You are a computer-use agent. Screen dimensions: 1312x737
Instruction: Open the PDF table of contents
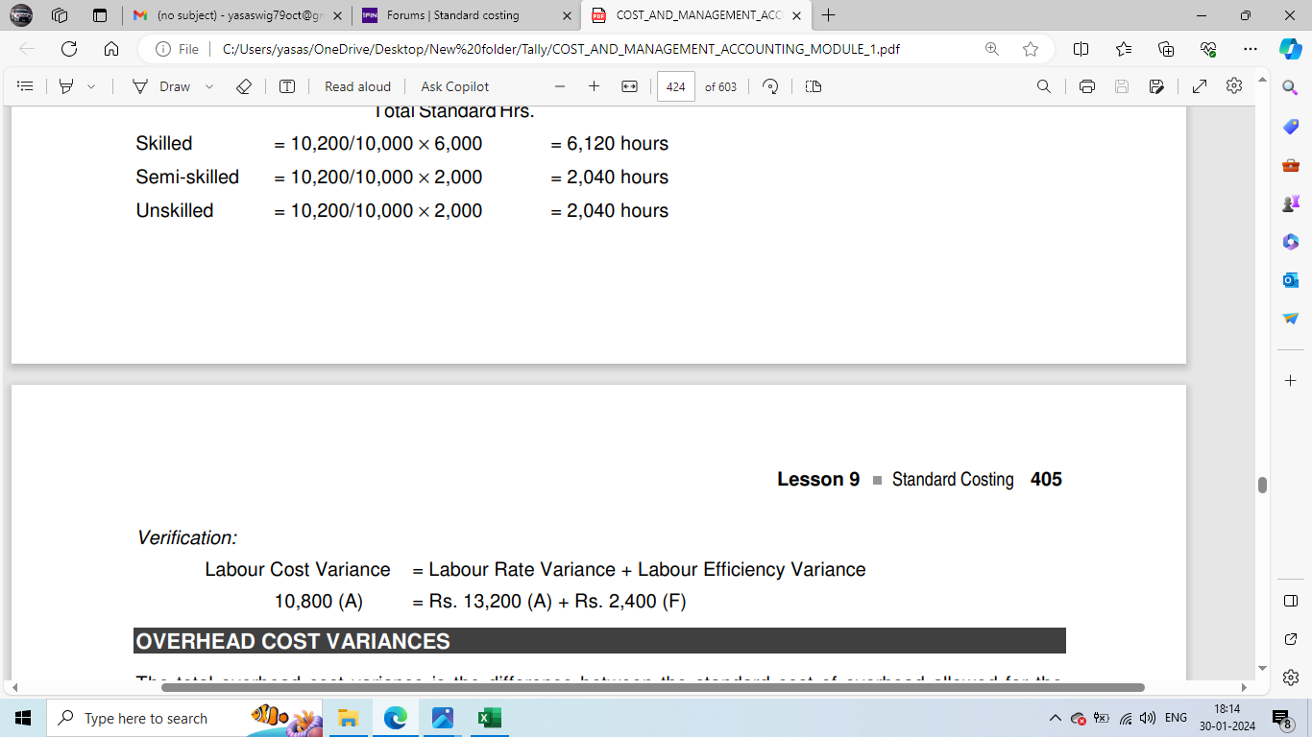(x=26, y=86)
